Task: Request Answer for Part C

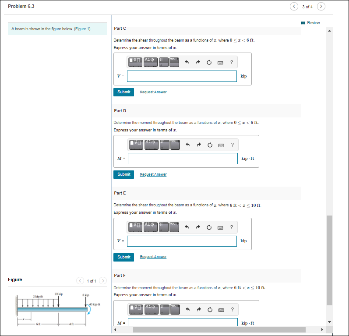Action: click(153, 92)
